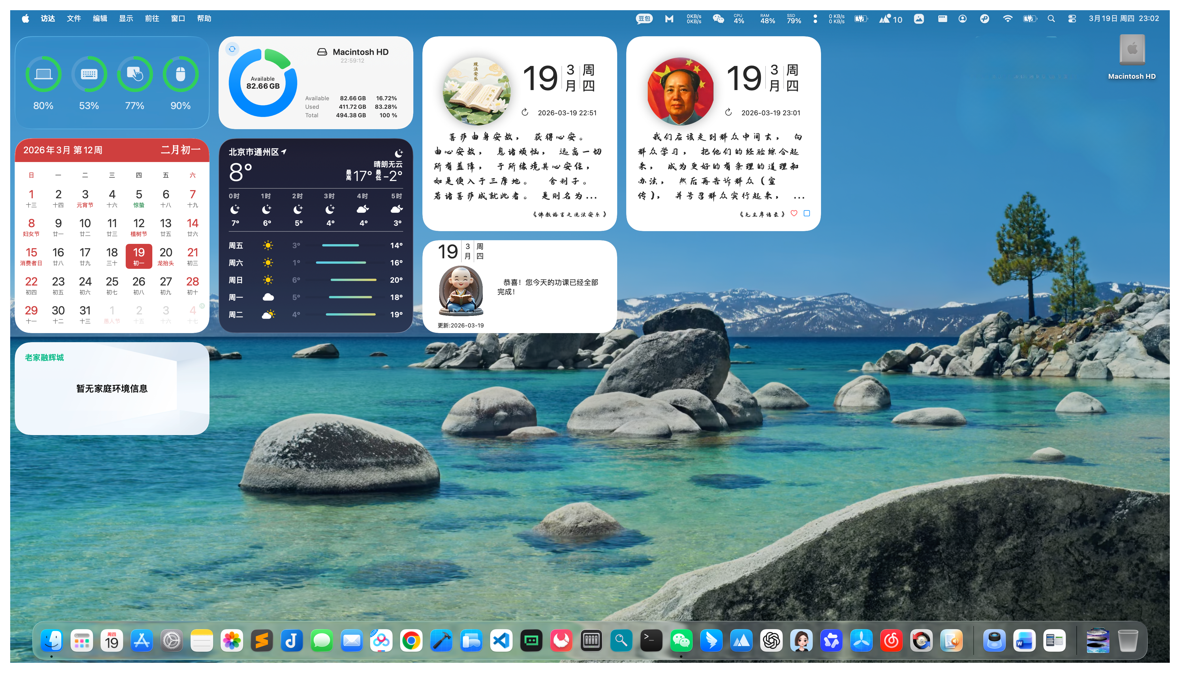
Task: Launch Terminal from the Dock
Action: tap(651, 641)
